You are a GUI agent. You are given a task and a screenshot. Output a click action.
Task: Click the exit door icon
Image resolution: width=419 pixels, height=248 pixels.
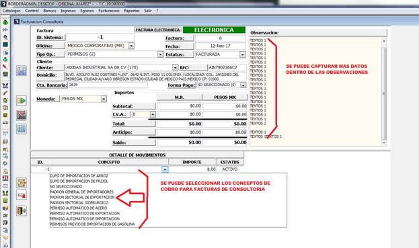(22, 210)
